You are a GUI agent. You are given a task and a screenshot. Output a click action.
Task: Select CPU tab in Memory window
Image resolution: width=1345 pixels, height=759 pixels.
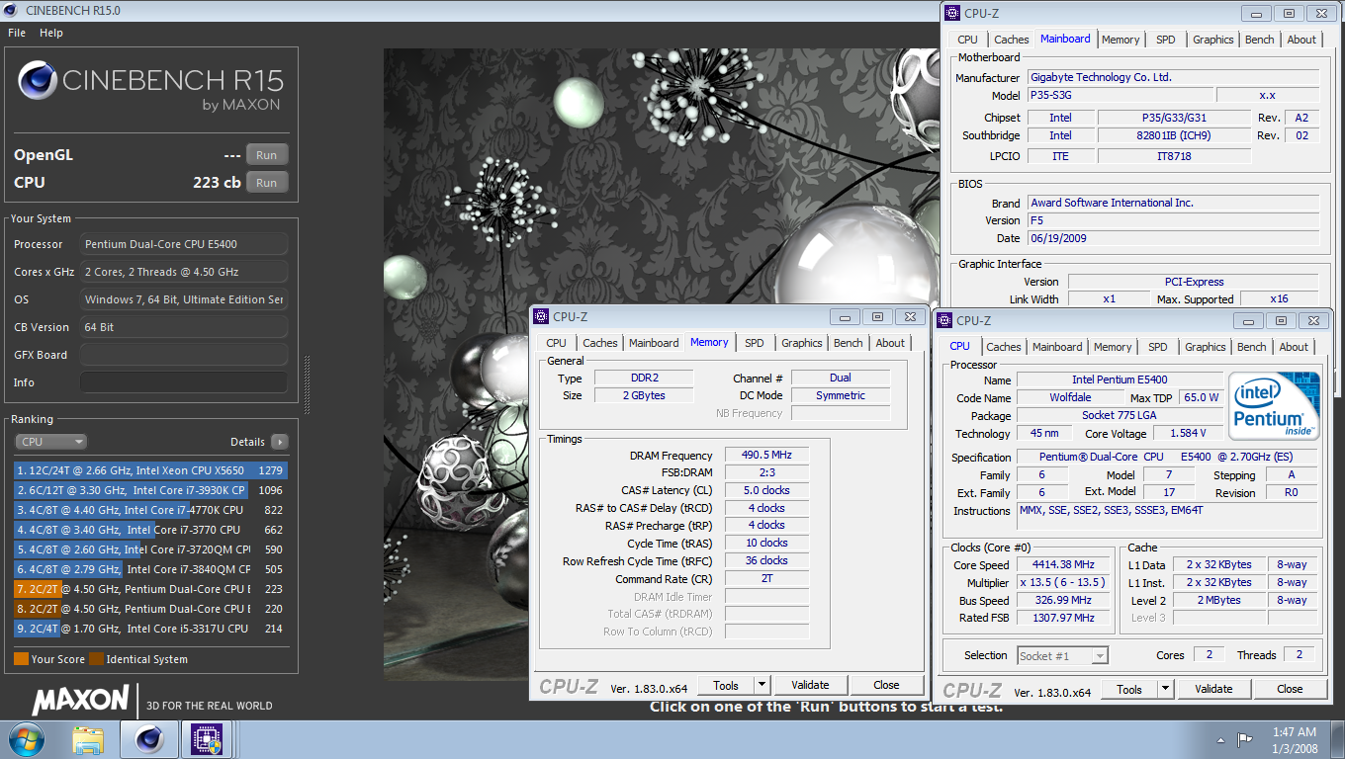[557, 343]
